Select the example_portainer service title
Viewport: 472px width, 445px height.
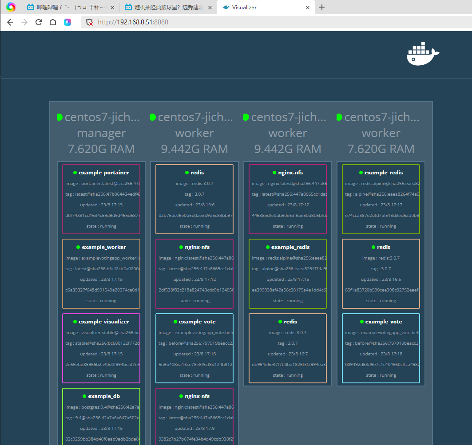click(104, 173)
